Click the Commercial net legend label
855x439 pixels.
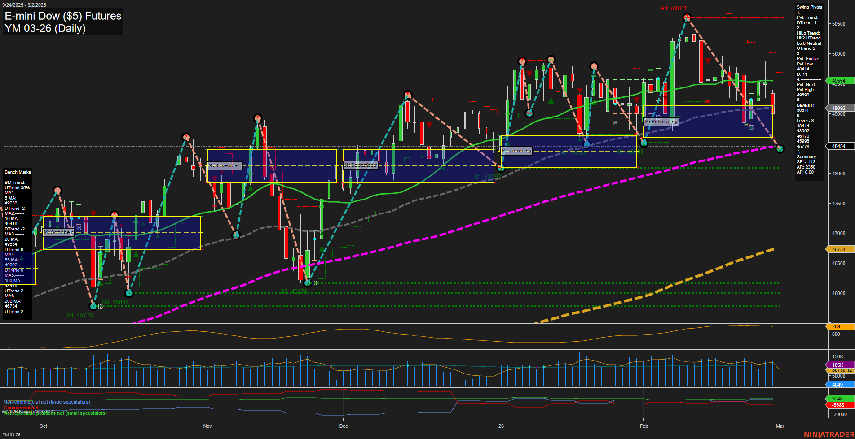(x=22, y=408)
